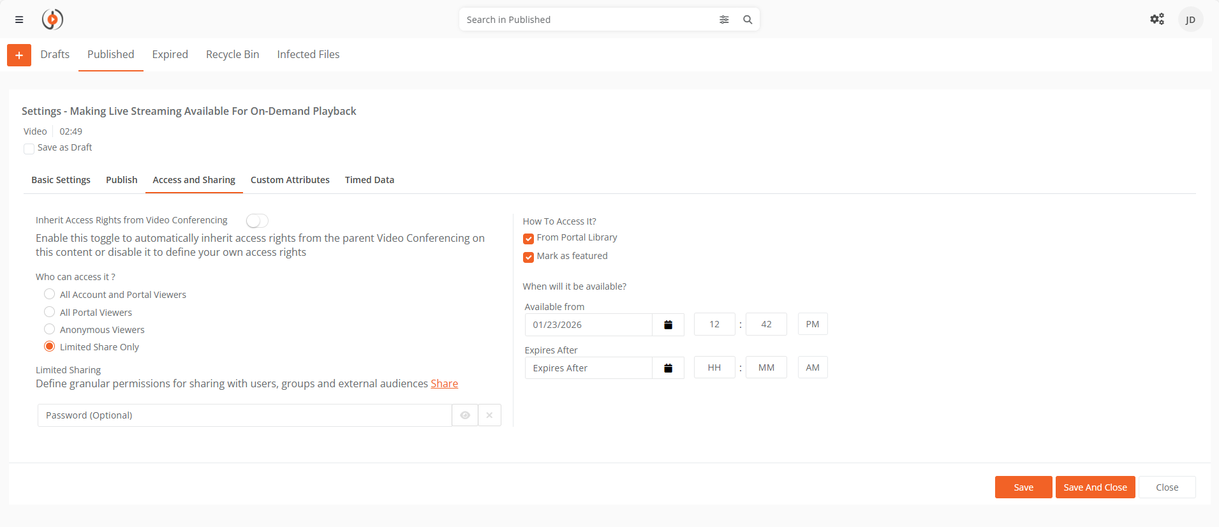Go to the Recycle Bin tab
This screenshot has height=527, width=1219.
click(x=232, y=55)
